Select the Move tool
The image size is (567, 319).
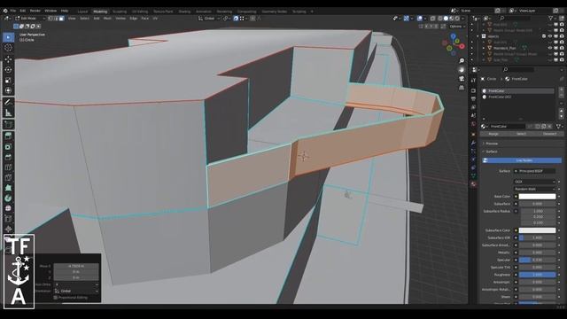tap(8, 59)
